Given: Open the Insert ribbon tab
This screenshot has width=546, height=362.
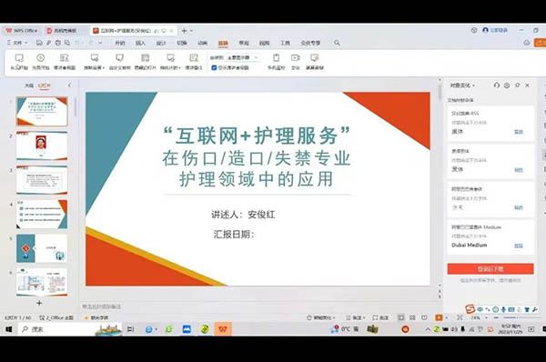Looking at the screenshot, I should click(140, 43).
